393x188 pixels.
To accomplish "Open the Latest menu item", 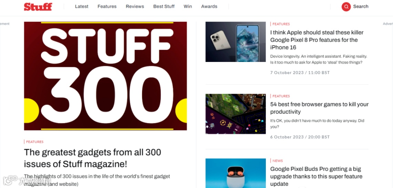I will point(82,7).
